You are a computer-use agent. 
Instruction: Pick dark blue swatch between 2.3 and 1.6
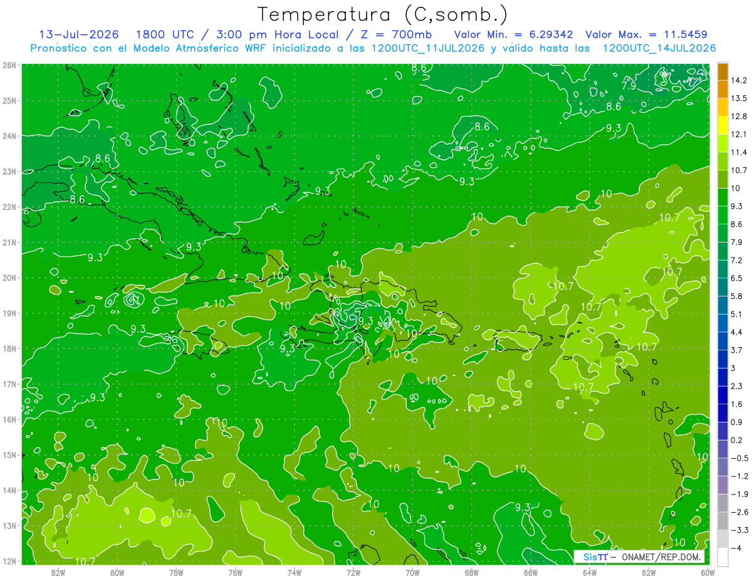pyautogui.click(x=723, y=394)
